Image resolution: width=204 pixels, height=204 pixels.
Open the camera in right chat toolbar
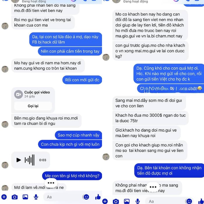click(116, 201)
